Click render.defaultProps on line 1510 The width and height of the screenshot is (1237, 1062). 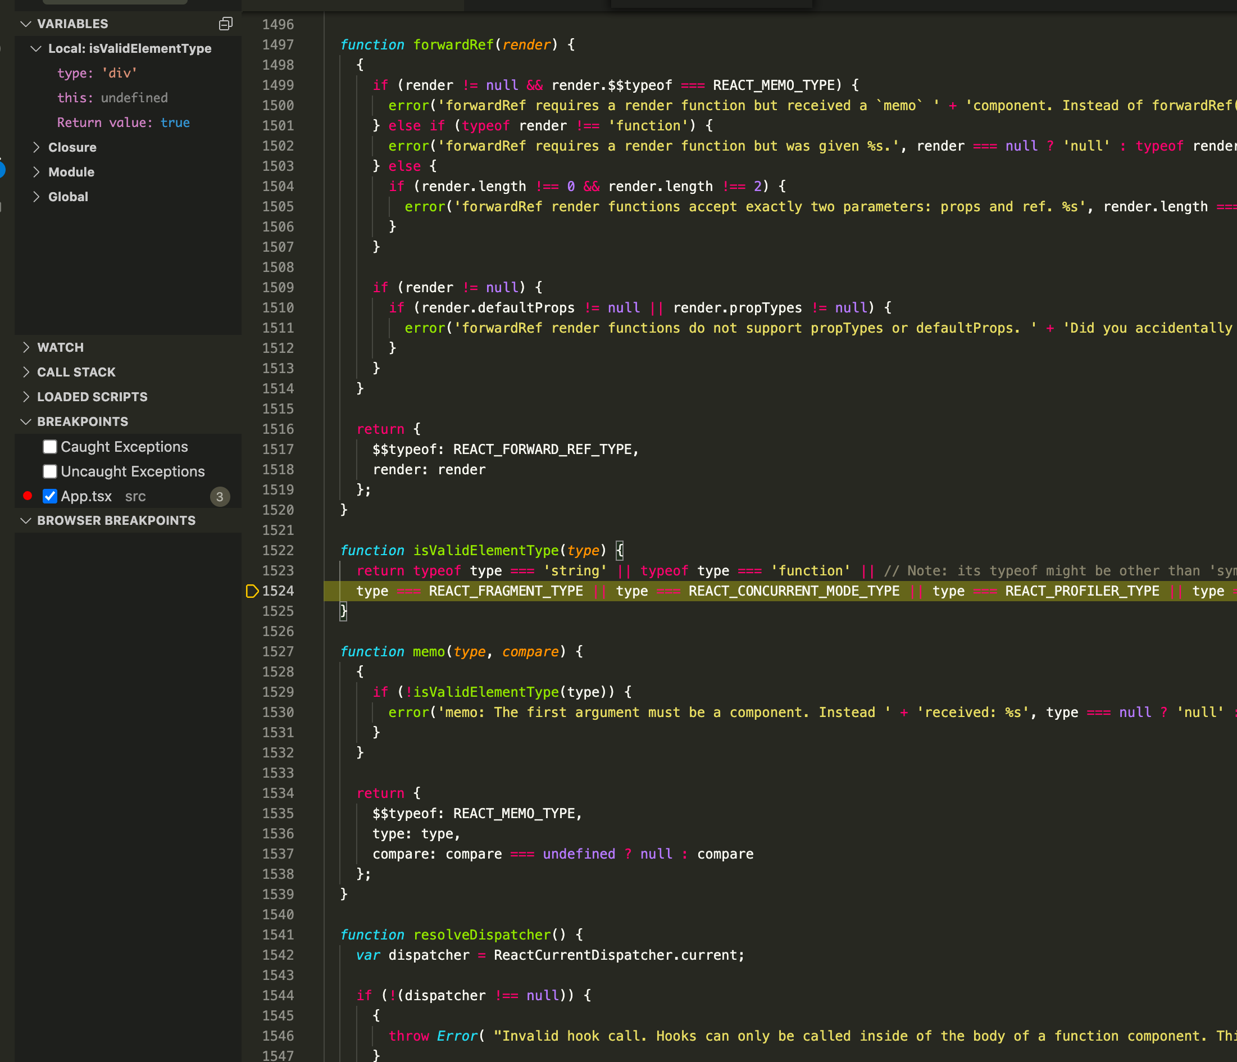[498, 307]
